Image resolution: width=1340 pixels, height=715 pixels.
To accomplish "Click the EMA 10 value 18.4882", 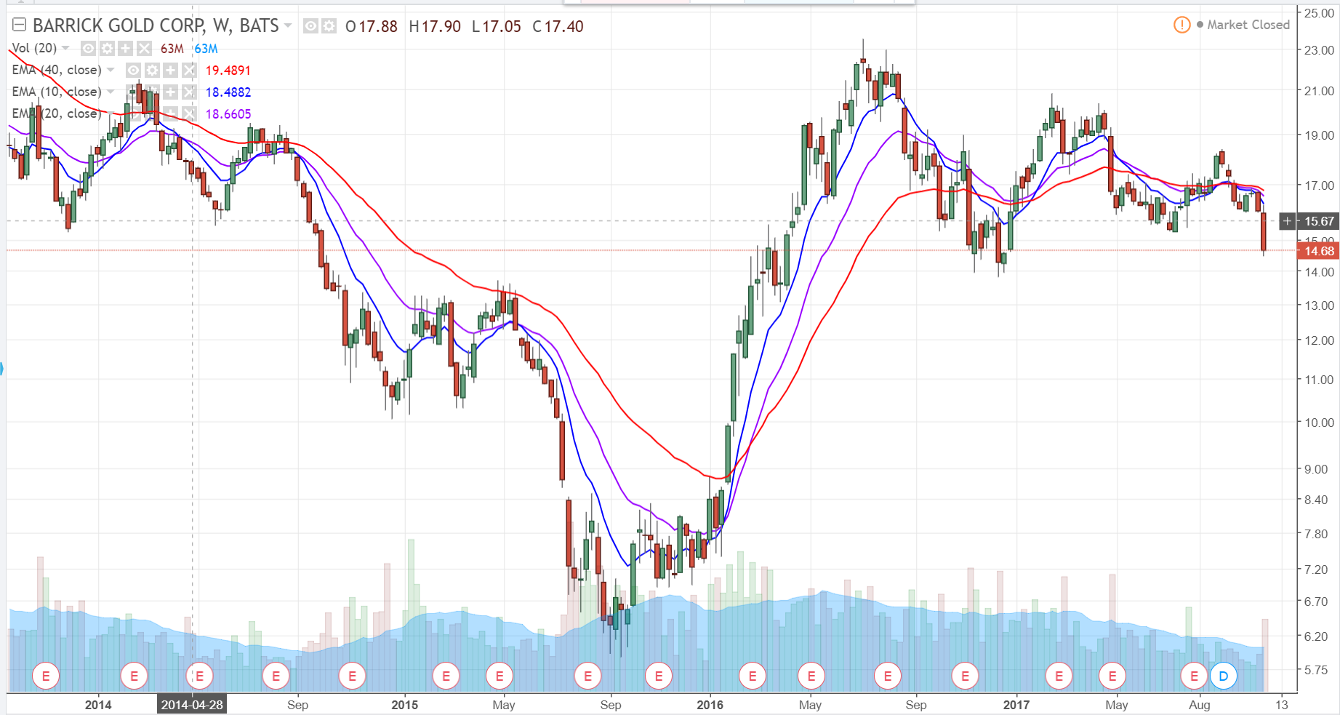I will coord(228,92).
